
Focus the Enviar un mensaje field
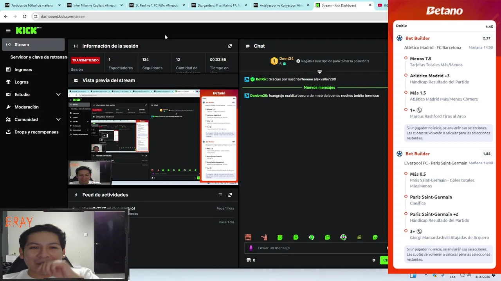click(x=317, y=248)
